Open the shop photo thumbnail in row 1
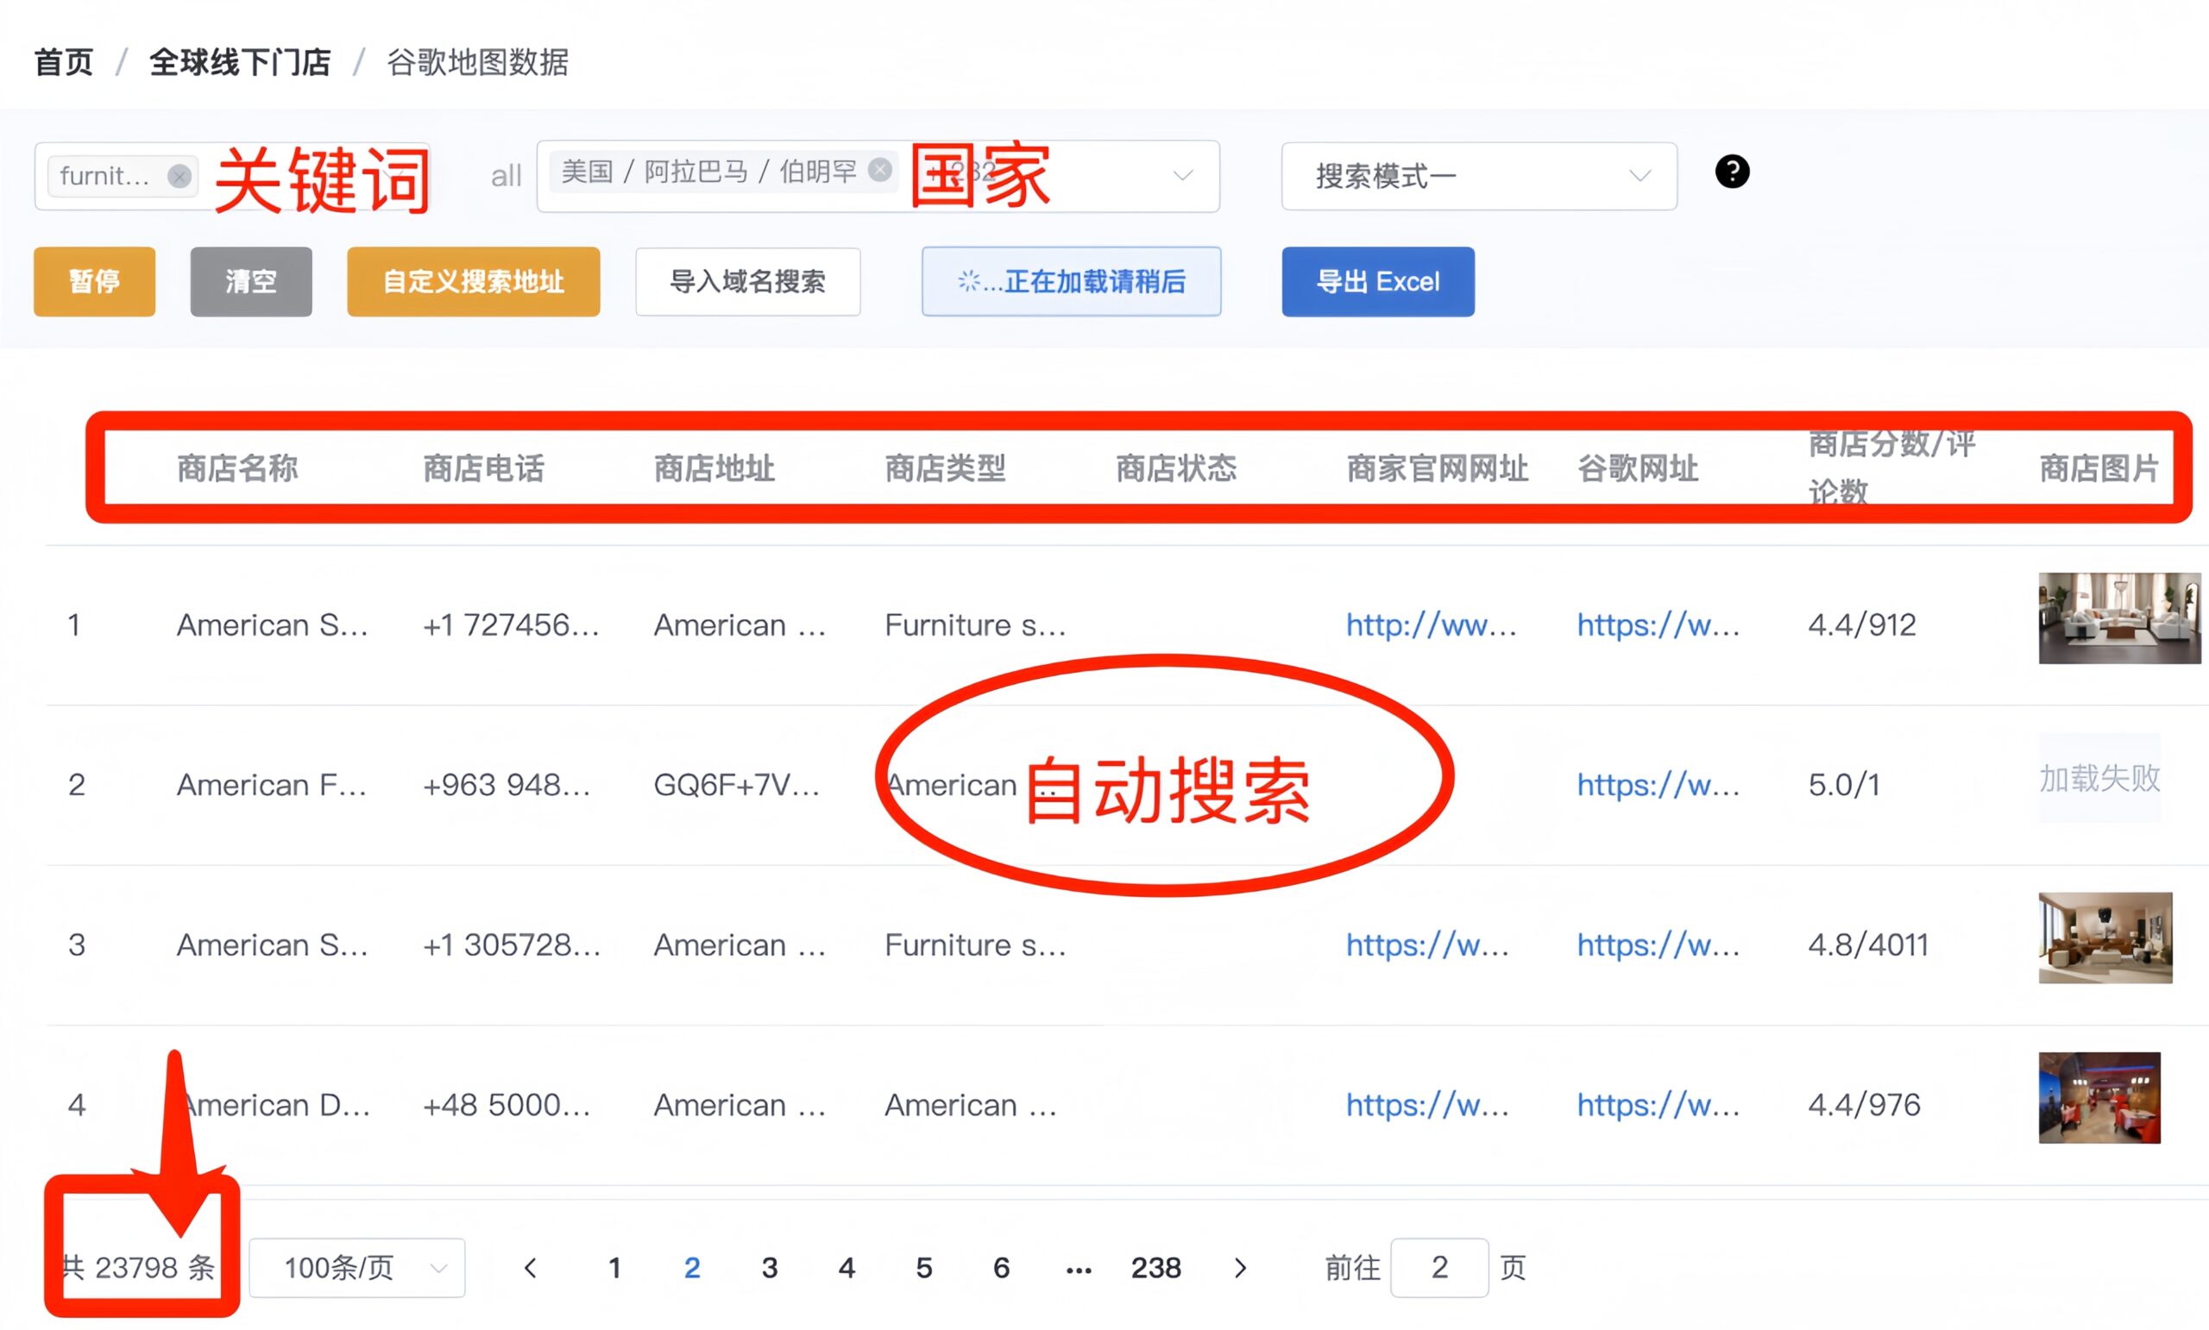The width and height of the screenshot is (2209, 1330). pos(2118,618)
